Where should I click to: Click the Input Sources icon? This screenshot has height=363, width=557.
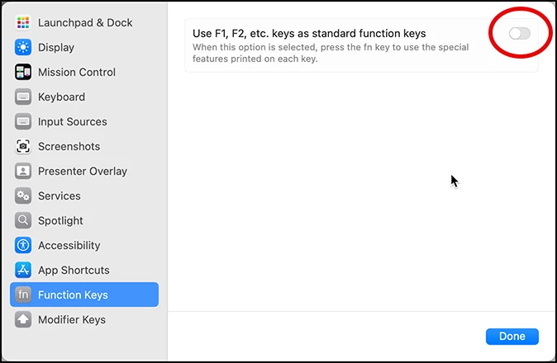click(x=23, y=121)
